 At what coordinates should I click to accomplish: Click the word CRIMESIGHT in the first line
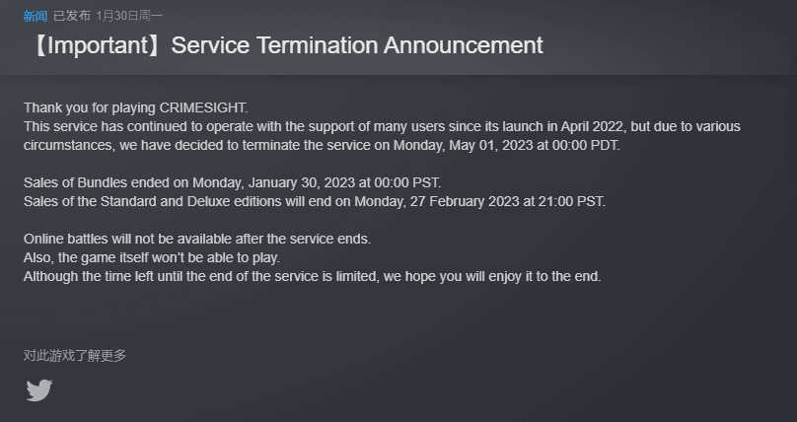pos(203,107)
